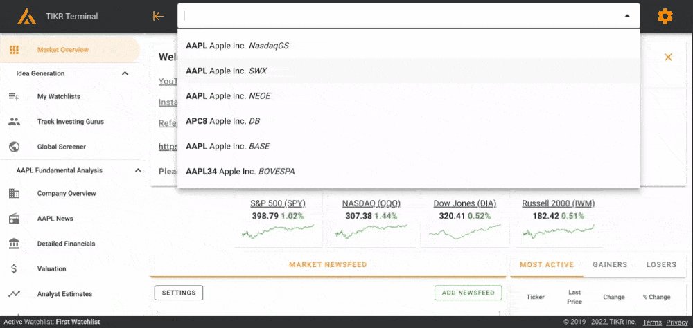Select AAPL Apple Inc. BASE result
Screen dimensions: 693x328
(408, 146)
